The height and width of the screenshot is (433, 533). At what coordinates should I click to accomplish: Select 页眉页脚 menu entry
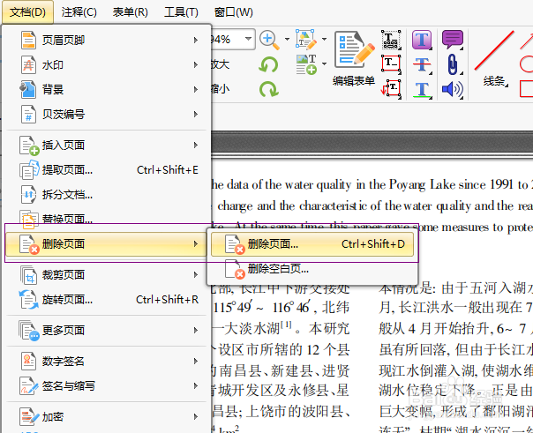[x=107, y=40]
